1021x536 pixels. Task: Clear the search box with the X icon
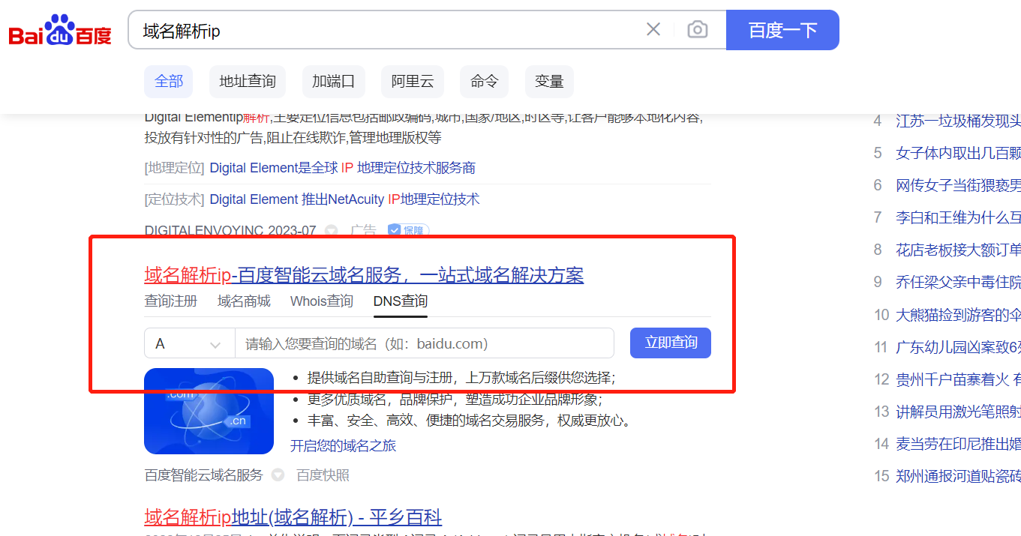coord(653,29)
